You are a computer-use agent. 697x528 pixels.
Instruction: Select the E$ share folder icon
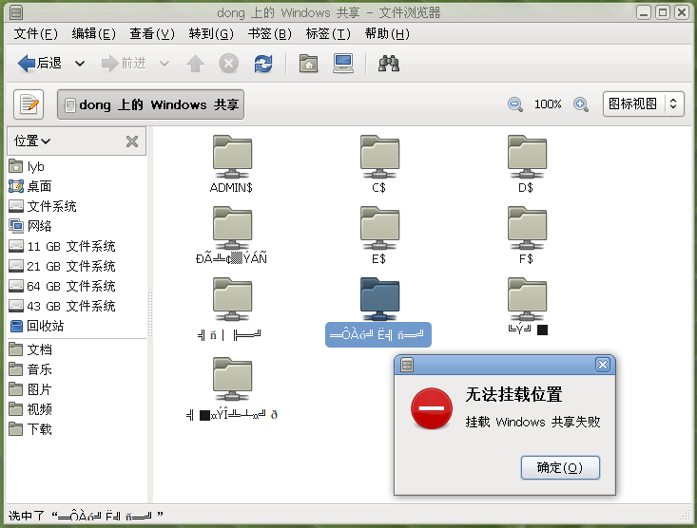click(x=379, y=228)
